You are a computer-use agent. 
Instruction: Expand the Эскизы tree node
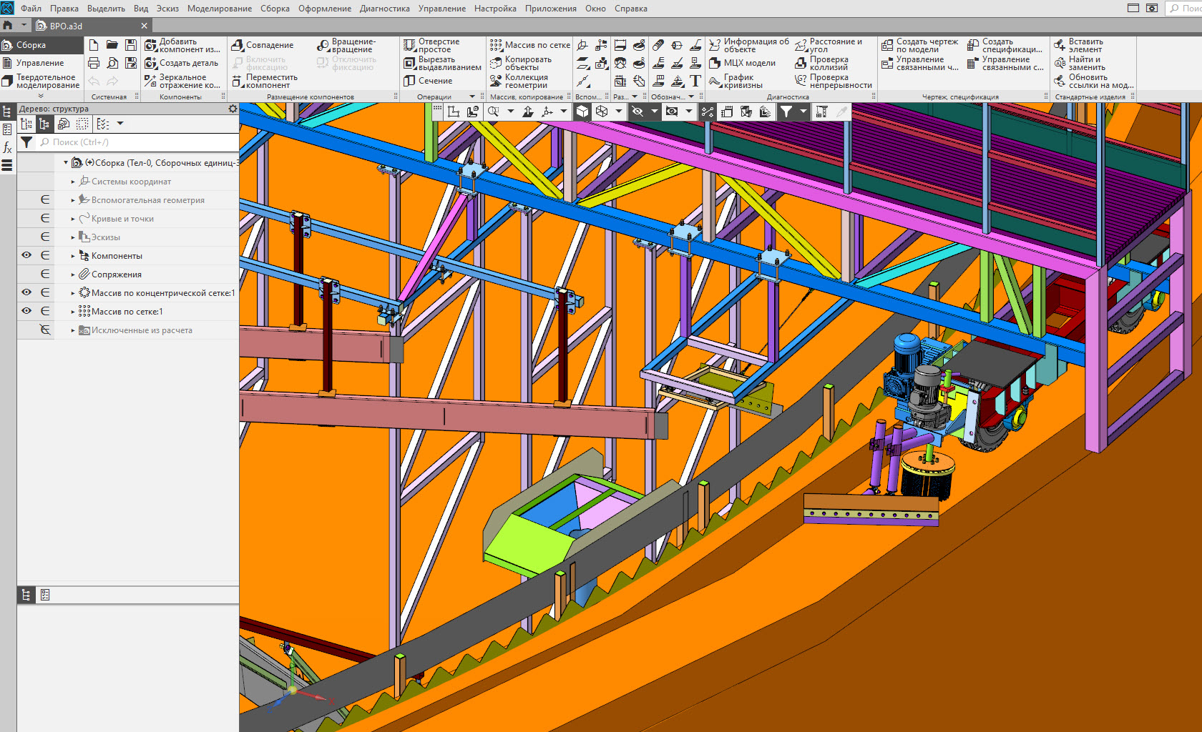click(73, 237)
